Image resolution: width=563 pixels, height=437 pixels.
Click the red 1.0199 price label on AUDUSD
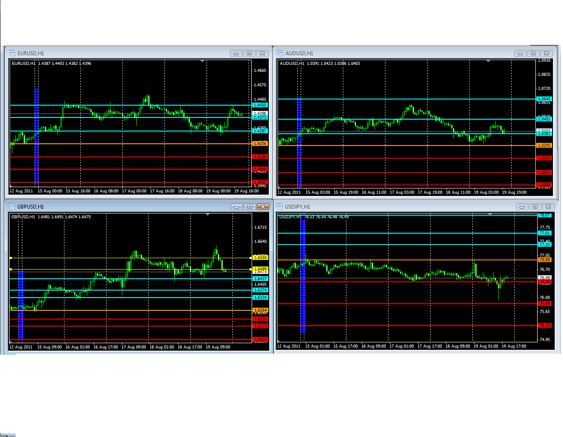(x=544, y=158)
